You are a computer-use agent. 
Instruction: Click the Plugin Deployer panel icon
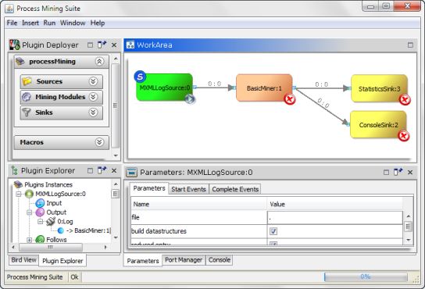point(15,45)
